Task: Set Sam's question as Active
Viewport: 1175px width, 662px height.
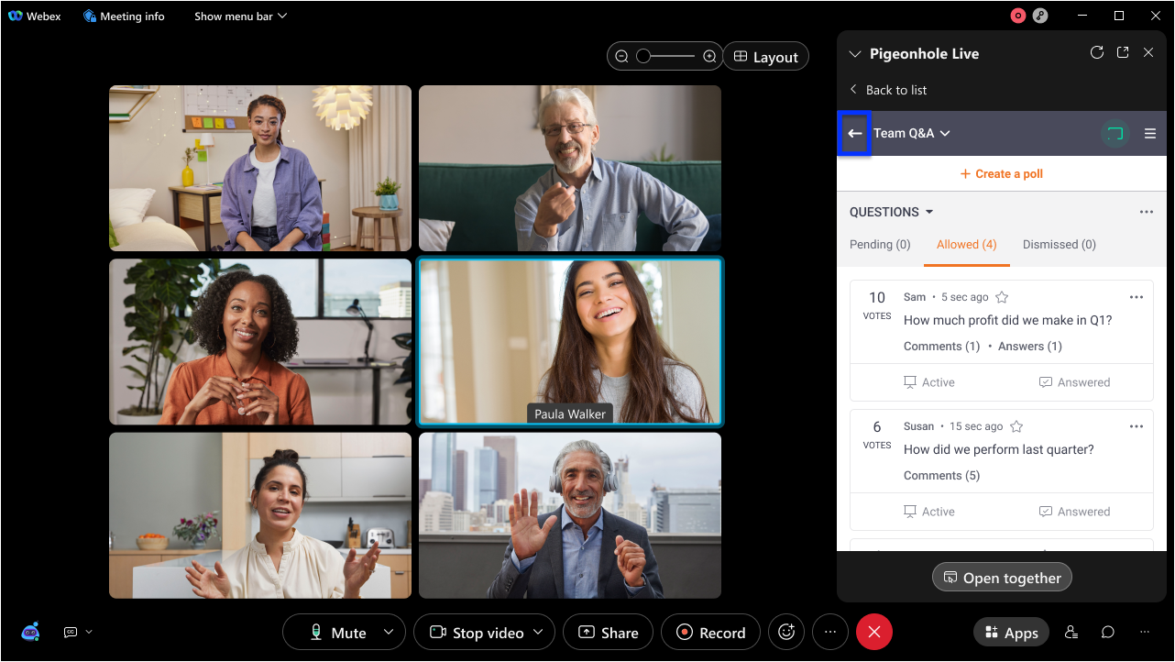Action: [928, 382]
